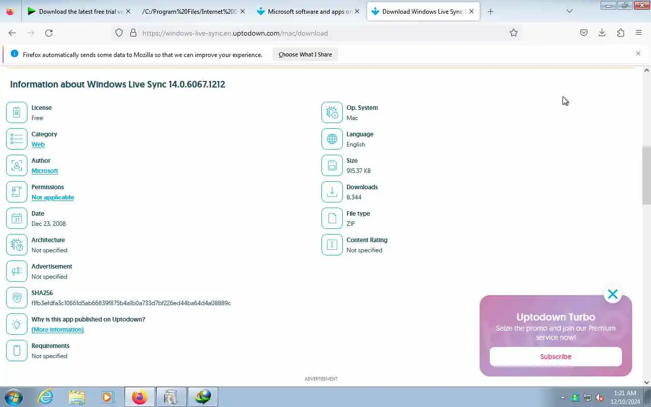
Task: Click the Architecture chip icon
Action: click(17, 245)
